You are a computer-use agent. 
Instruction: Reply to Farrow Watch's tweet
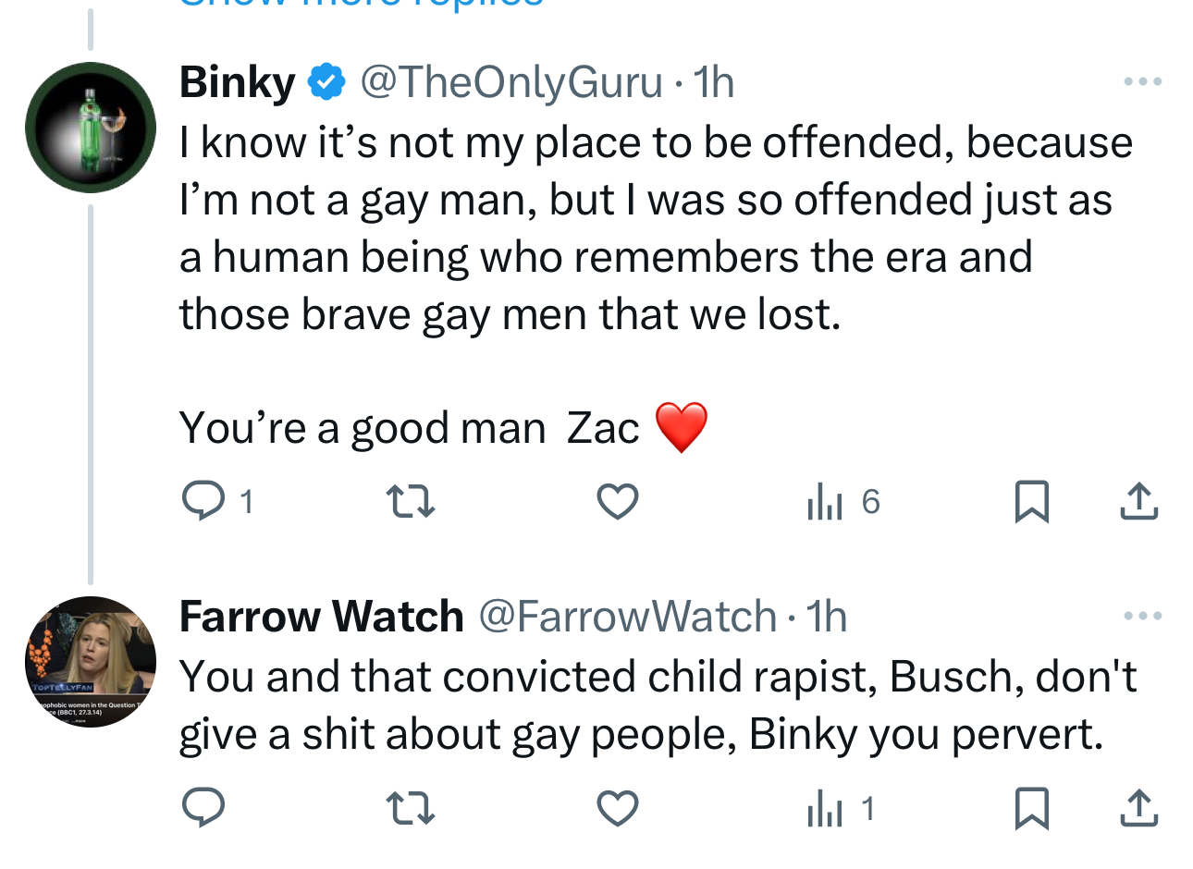[203, 809]
